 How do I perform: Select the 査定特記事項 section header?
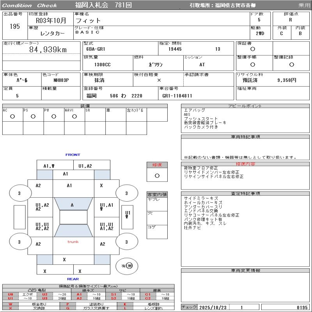click(245, 193)
